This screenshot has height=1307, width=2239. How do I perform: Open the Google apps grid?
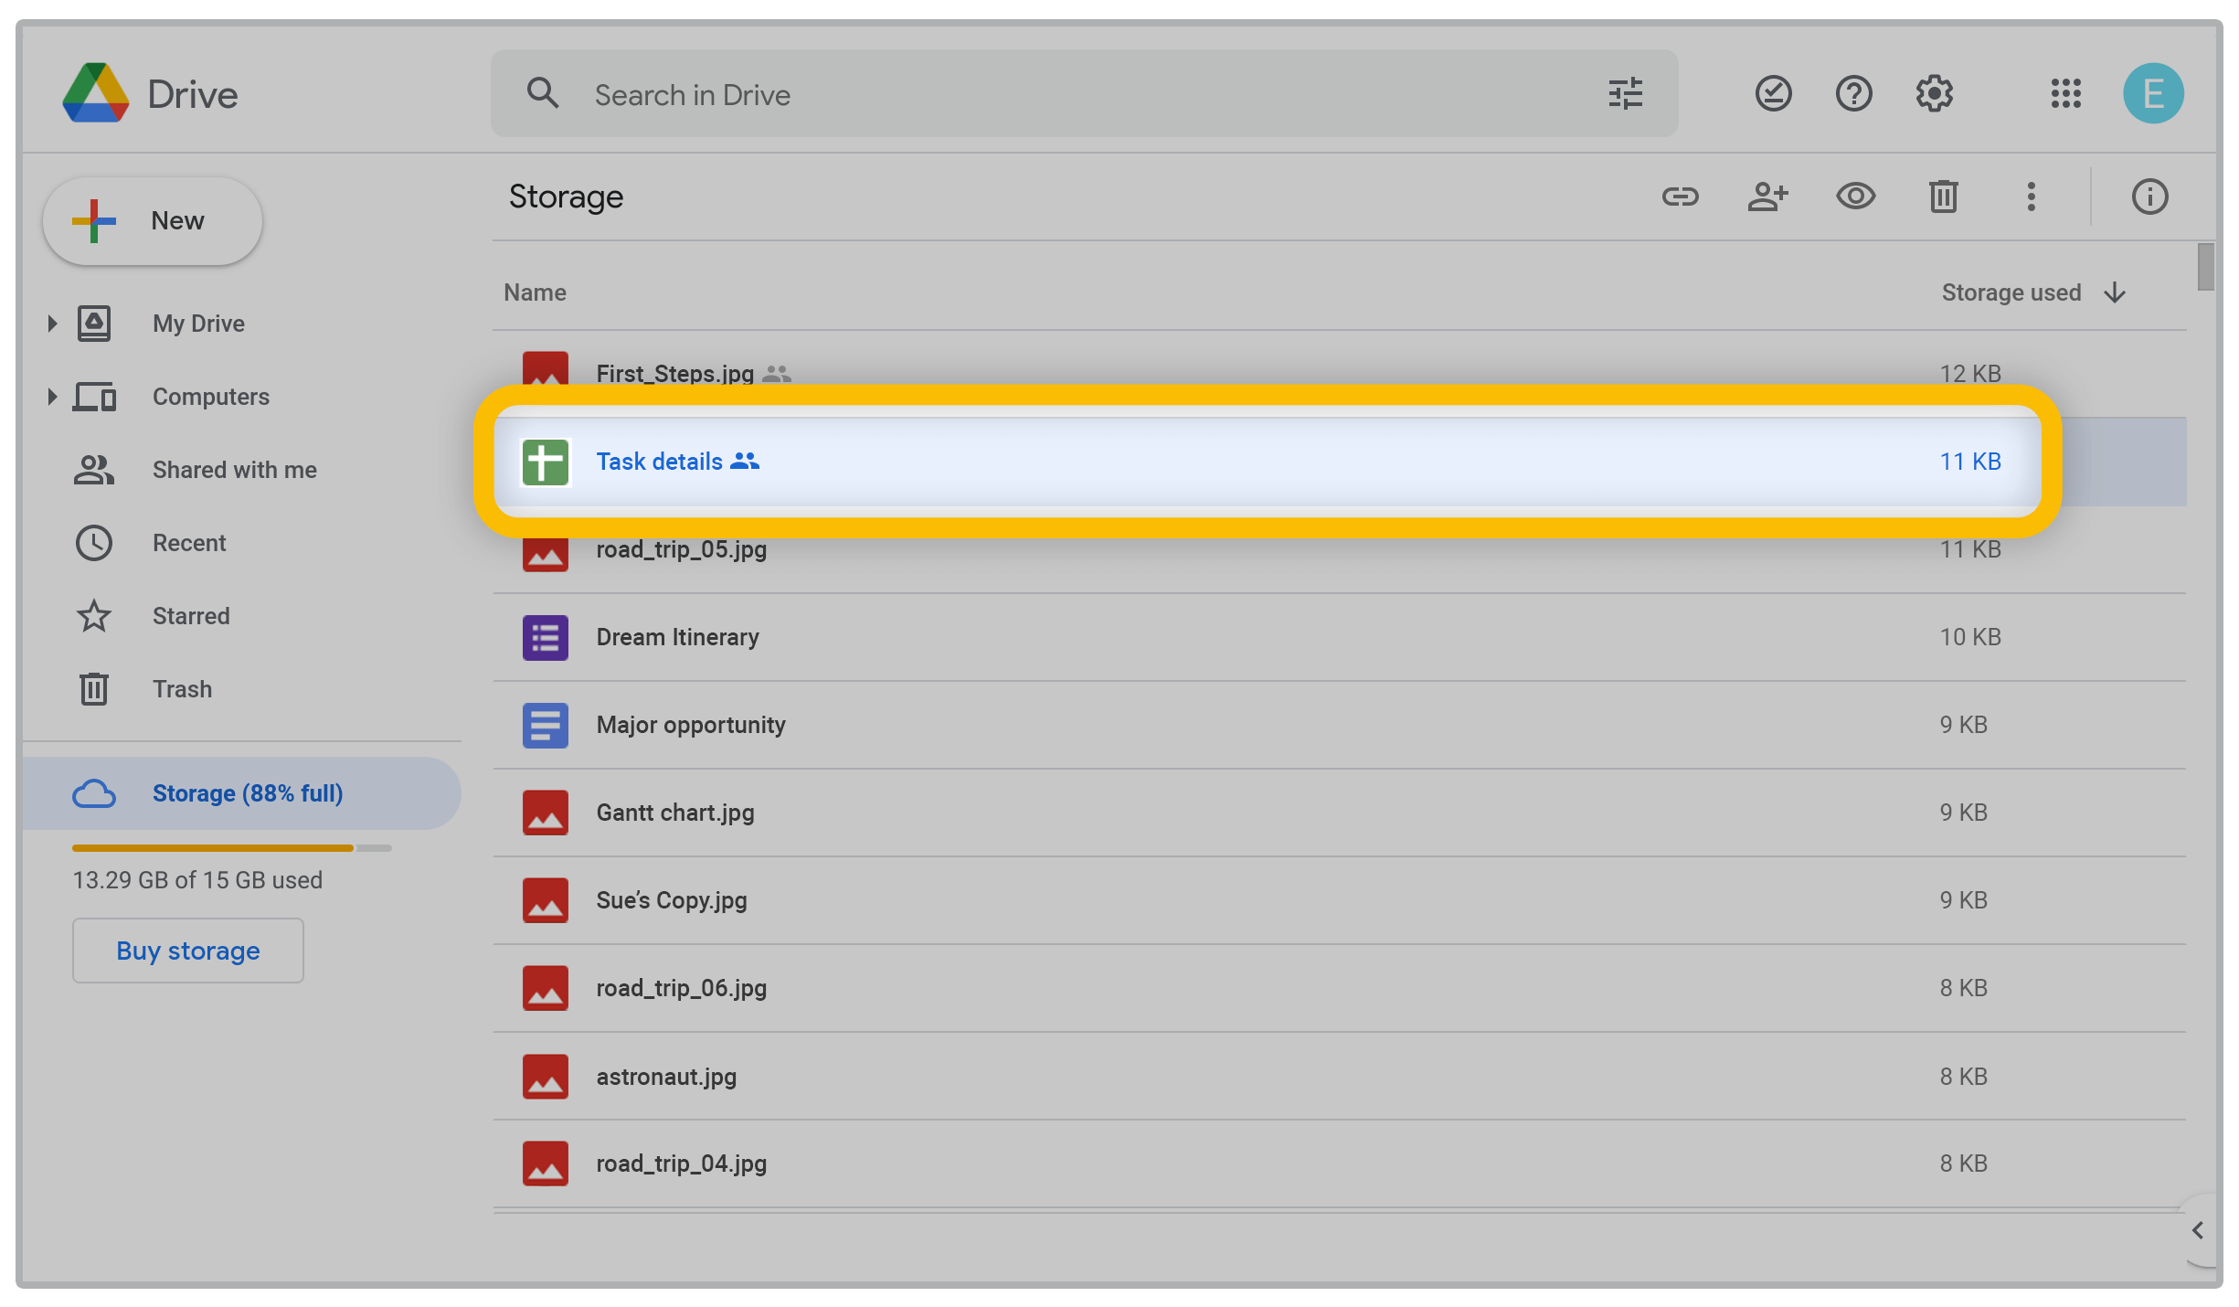pos(2065,93)
